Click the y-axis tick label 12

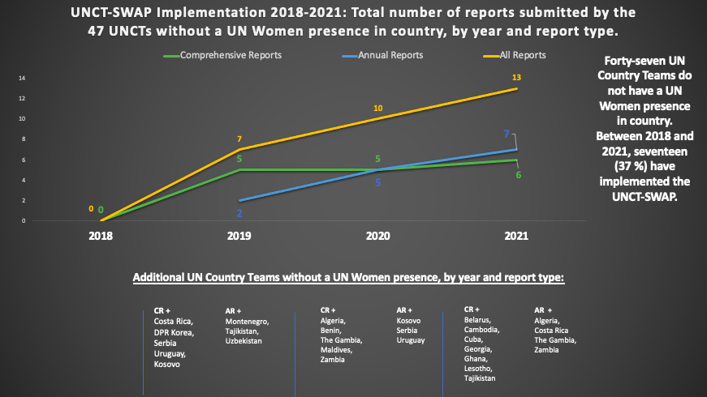coord(22,99)
